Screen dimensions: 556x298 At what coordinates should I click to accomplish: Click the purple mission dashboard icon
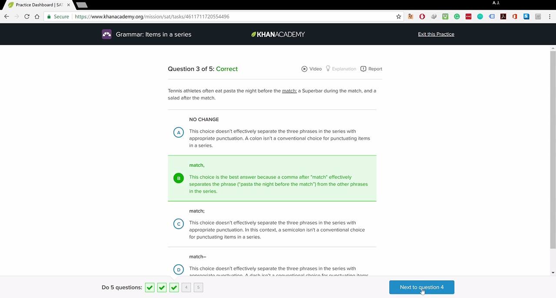coord(106,34)
